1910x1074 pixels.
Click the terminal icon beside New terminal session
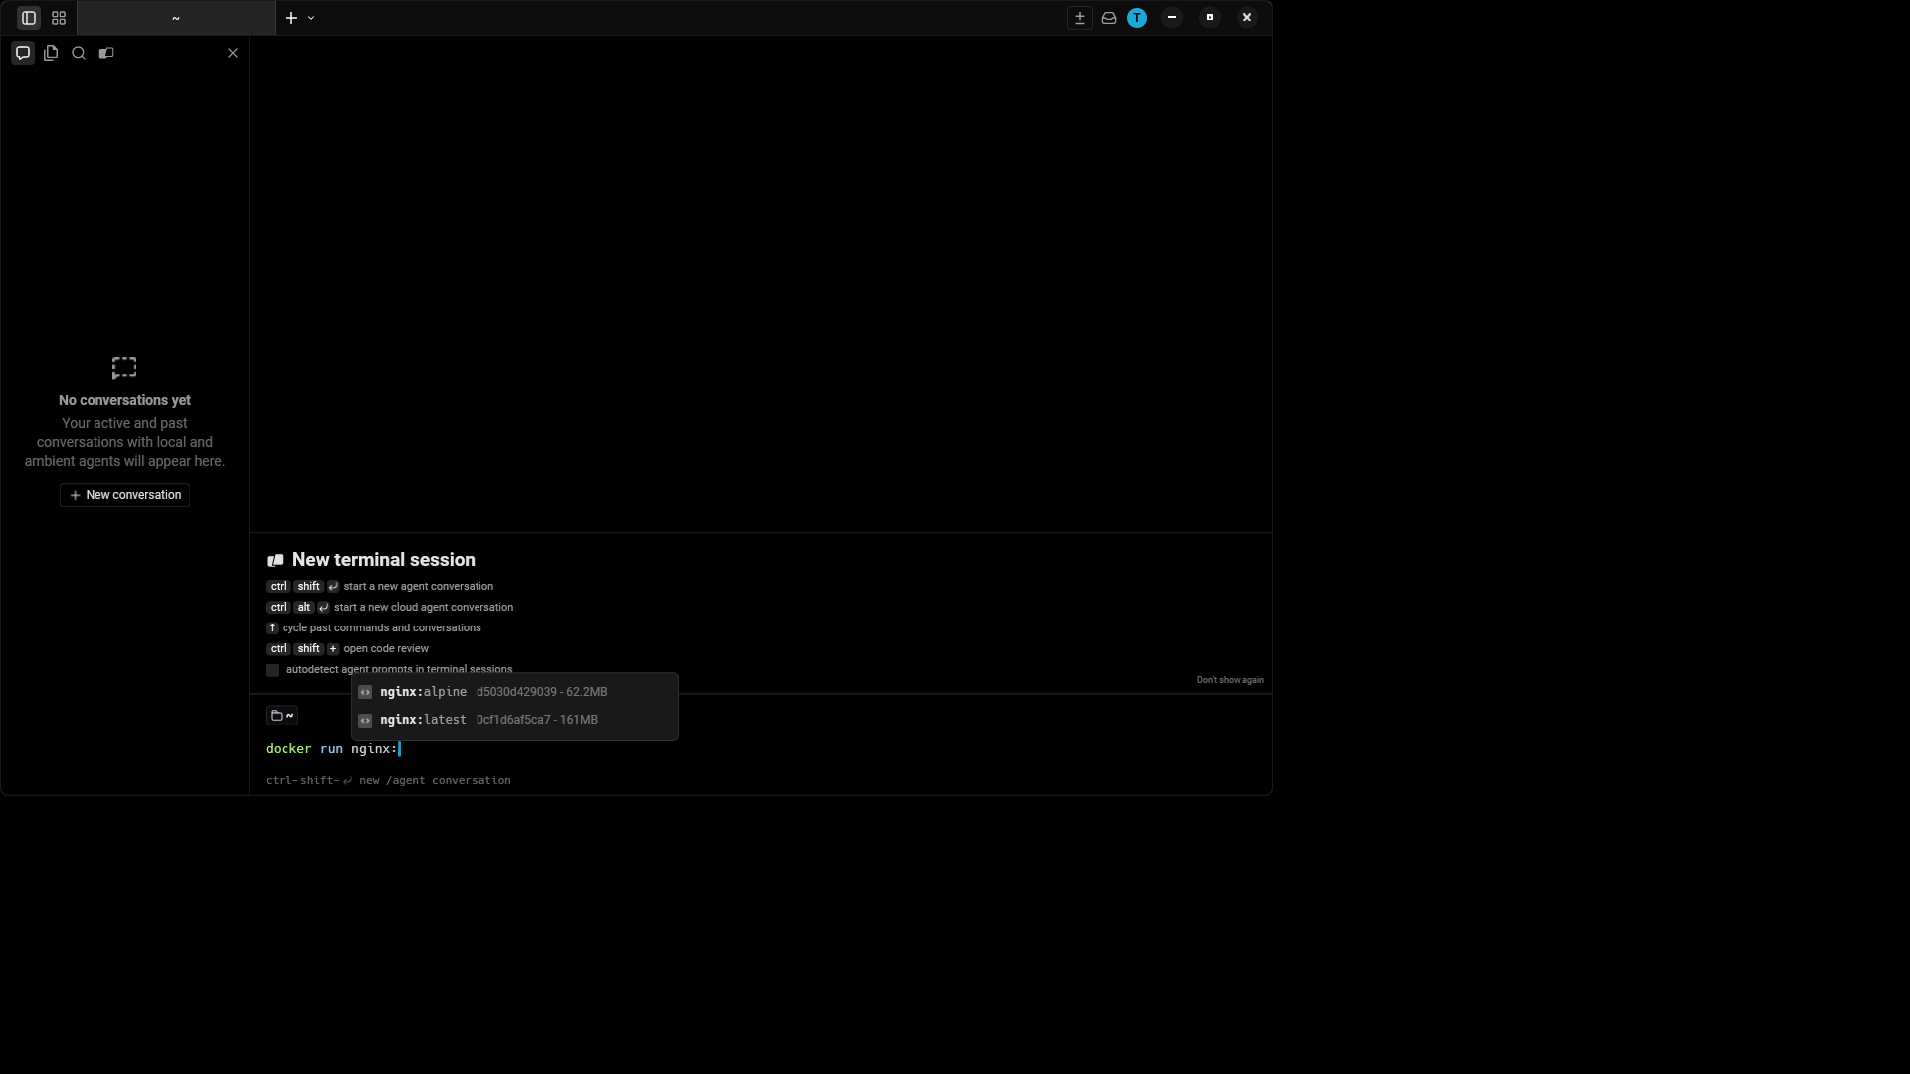pos(276,561)
